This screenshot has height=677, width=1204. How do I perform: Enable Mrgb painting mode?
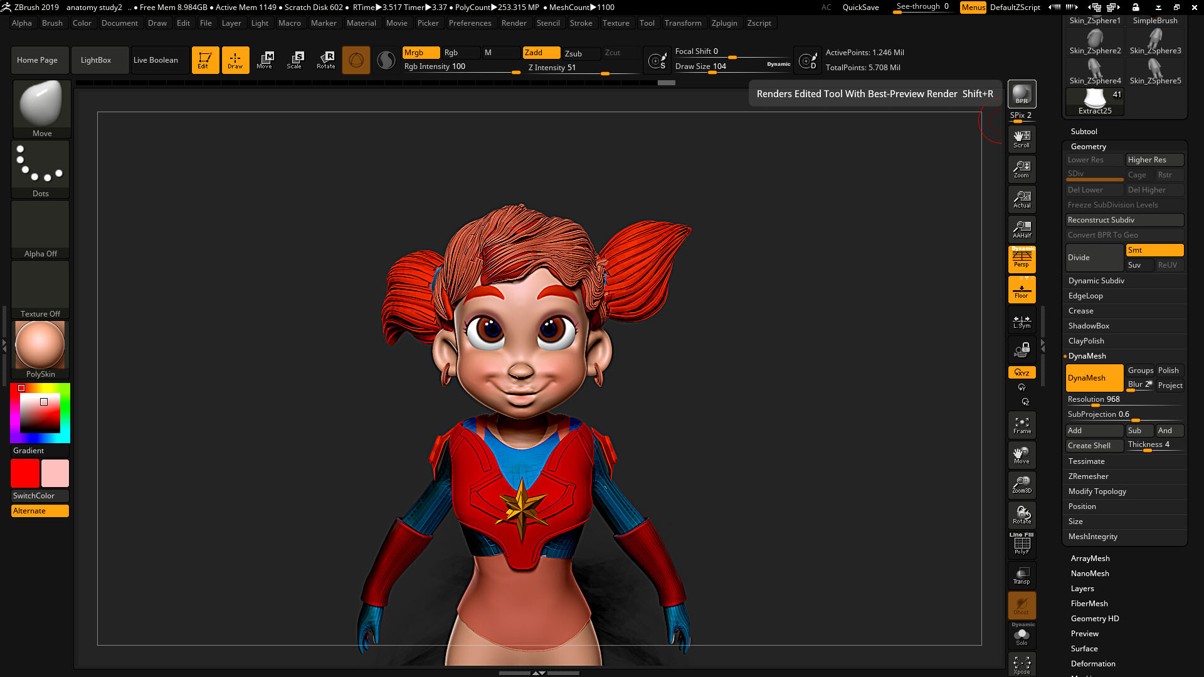tap(420, 53)
